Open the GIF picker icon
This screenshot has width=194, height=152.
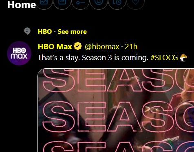(x=62, y=2)
